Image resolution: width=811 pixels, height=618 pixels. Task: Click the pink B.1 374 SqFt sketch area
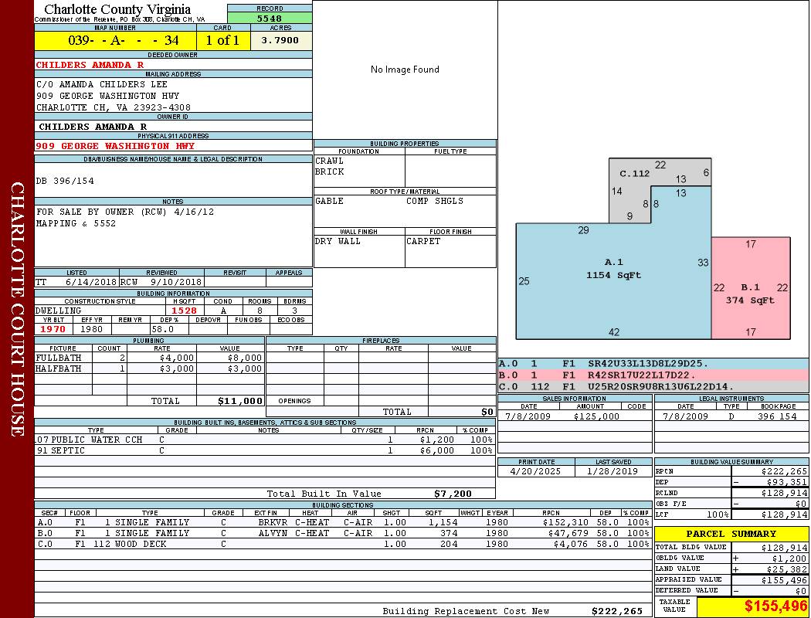pos(750,294)
